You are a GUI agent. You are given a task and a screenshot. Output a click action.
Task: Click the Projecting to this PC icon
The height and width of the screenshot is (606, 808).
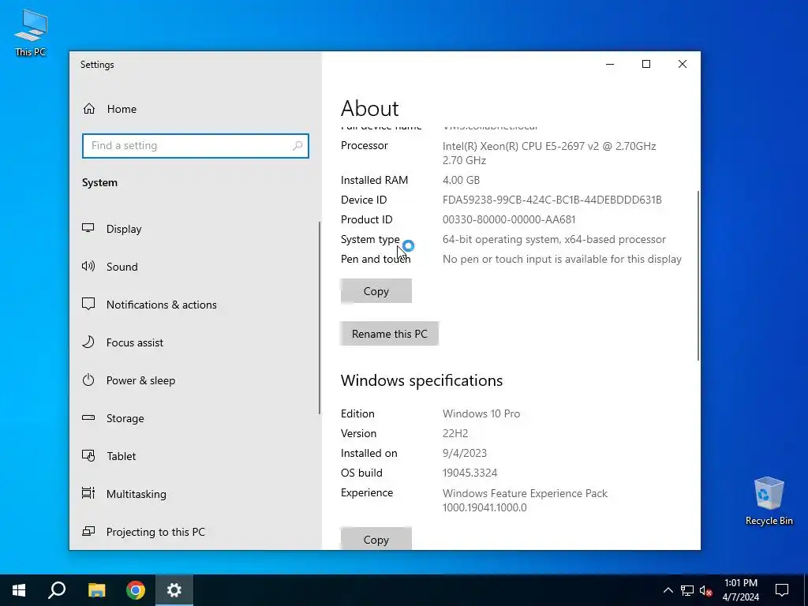pos(88,531)
